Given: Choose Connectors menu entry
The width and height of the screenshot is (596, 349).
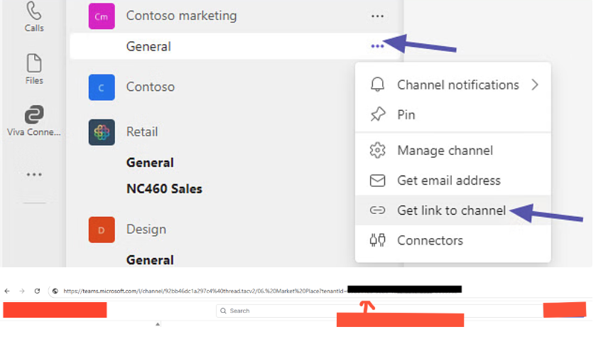Looking at the screenshot, I should click(x=453, y=240).
